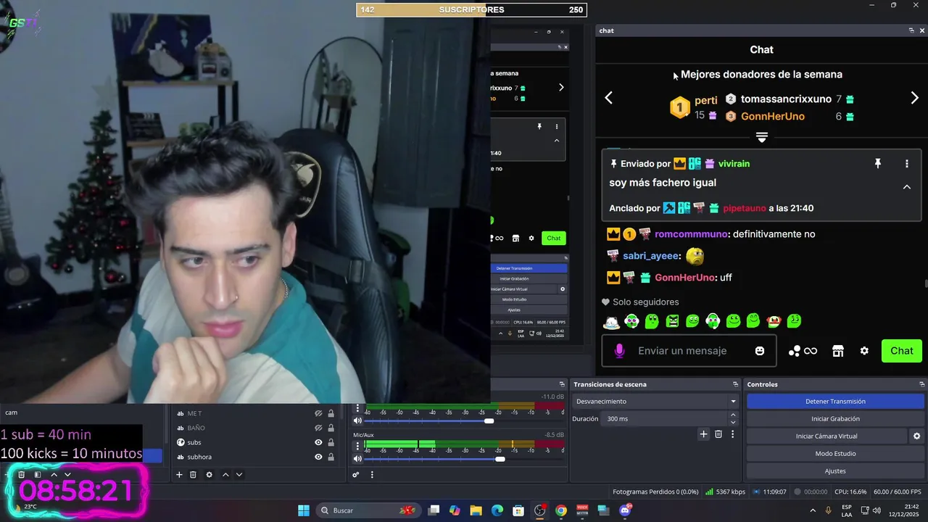
Task: Open the chat shop storefront icon
Action: coord(838,351)
